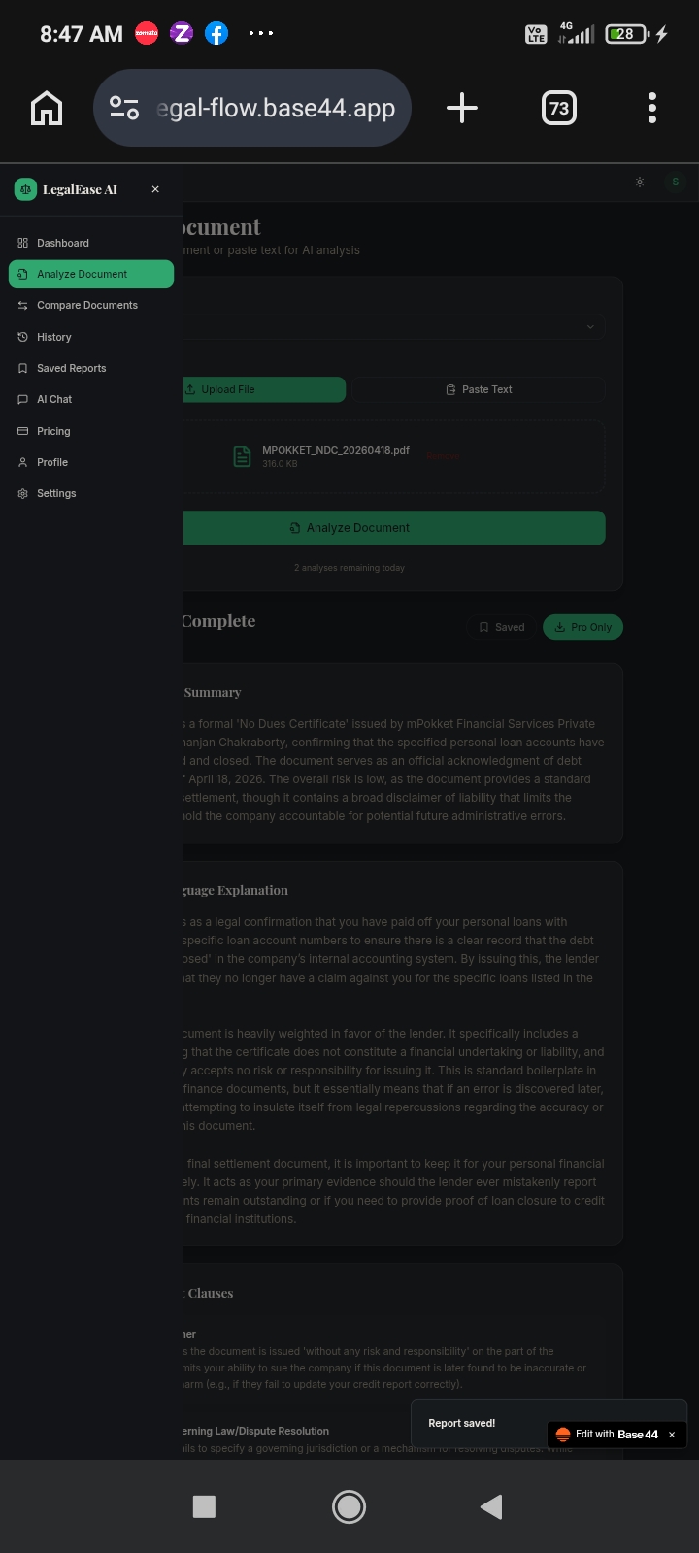Close the LegalEase AI sidebar
This screenshot has height=1553, width=699.
coord(155,189)
